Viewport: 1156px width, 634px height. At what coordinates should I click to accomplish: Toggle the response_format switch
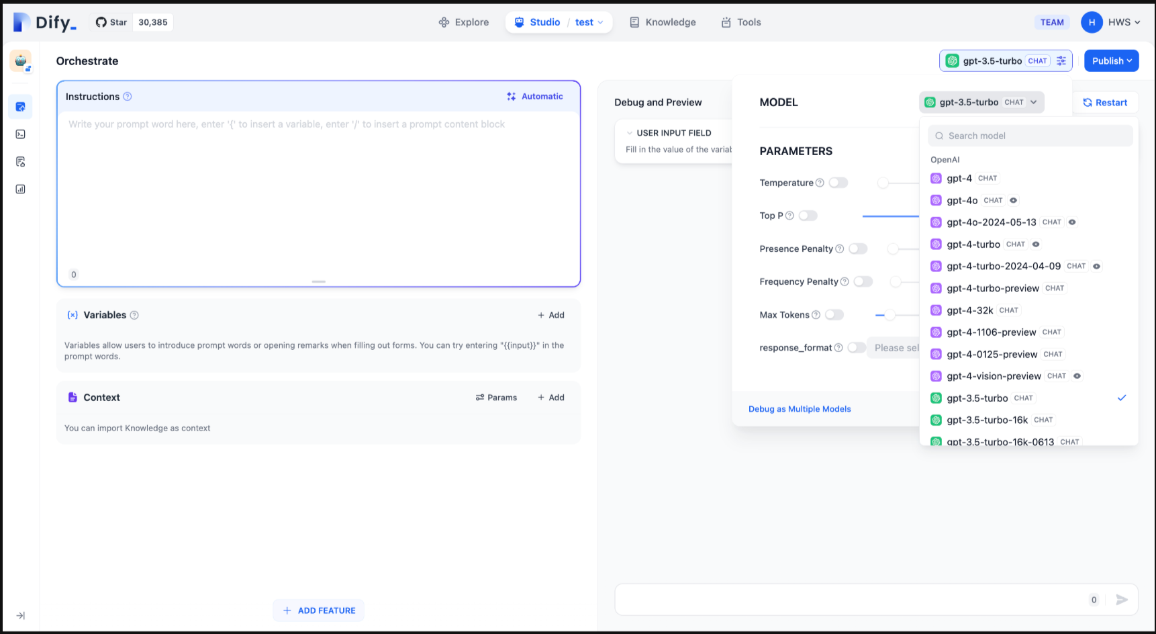click(x=857, y=348)
